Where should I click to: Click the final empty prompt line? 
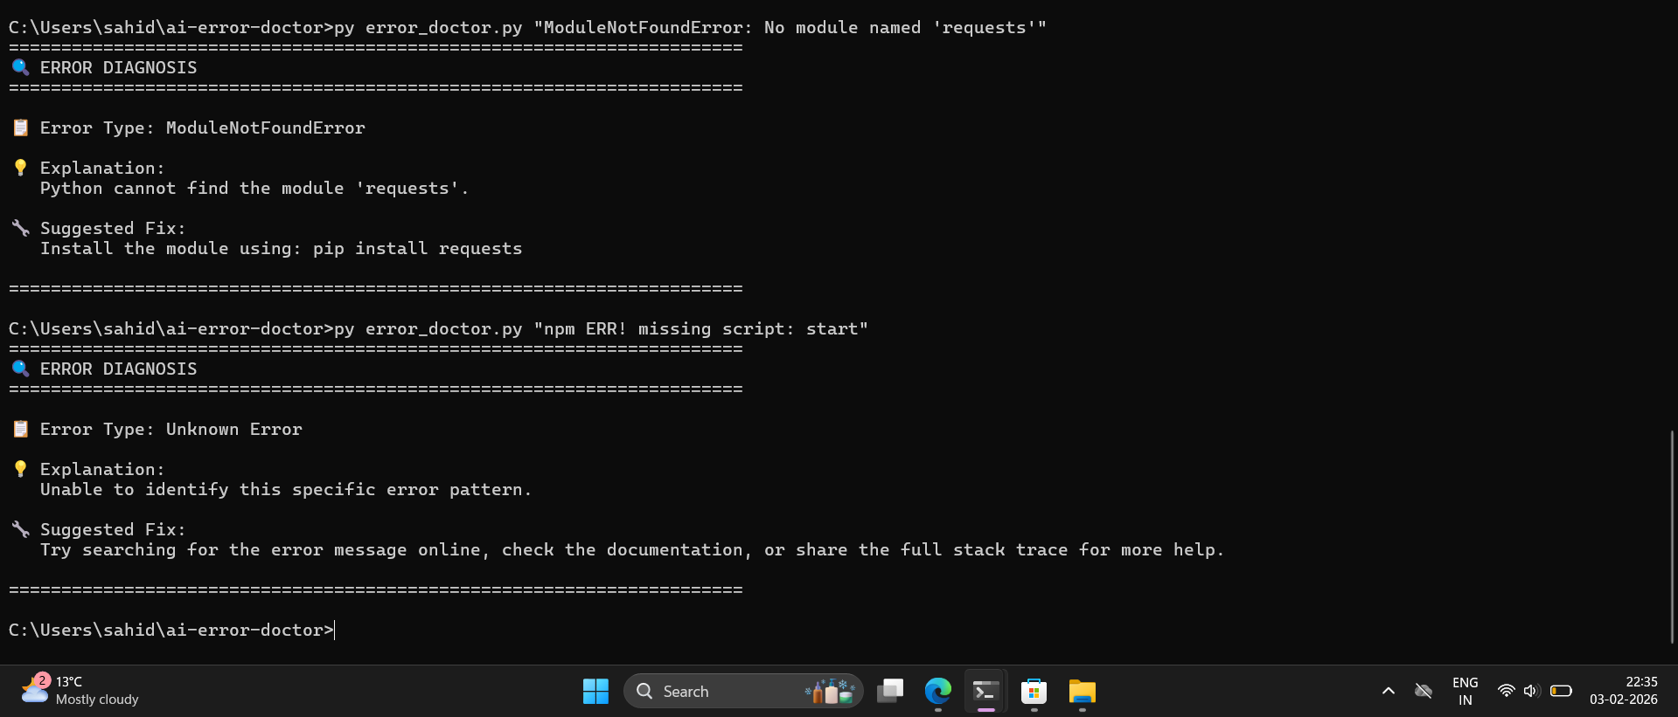[x=172, y=631]
